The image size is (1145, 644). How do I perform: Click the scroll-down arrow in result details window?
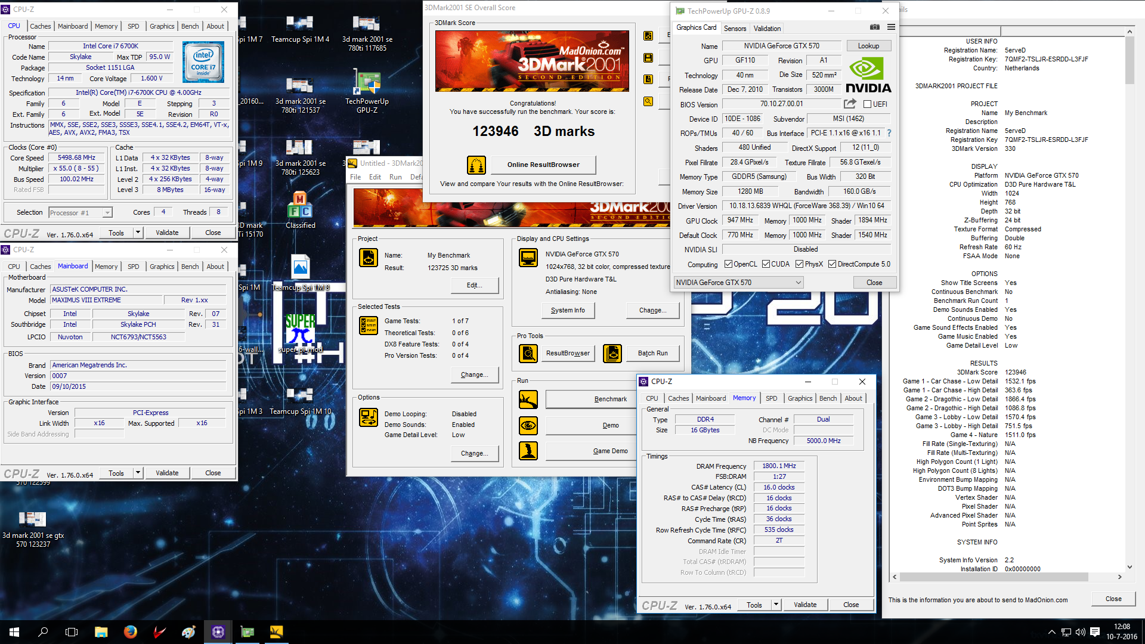[x=1129, y=567]
